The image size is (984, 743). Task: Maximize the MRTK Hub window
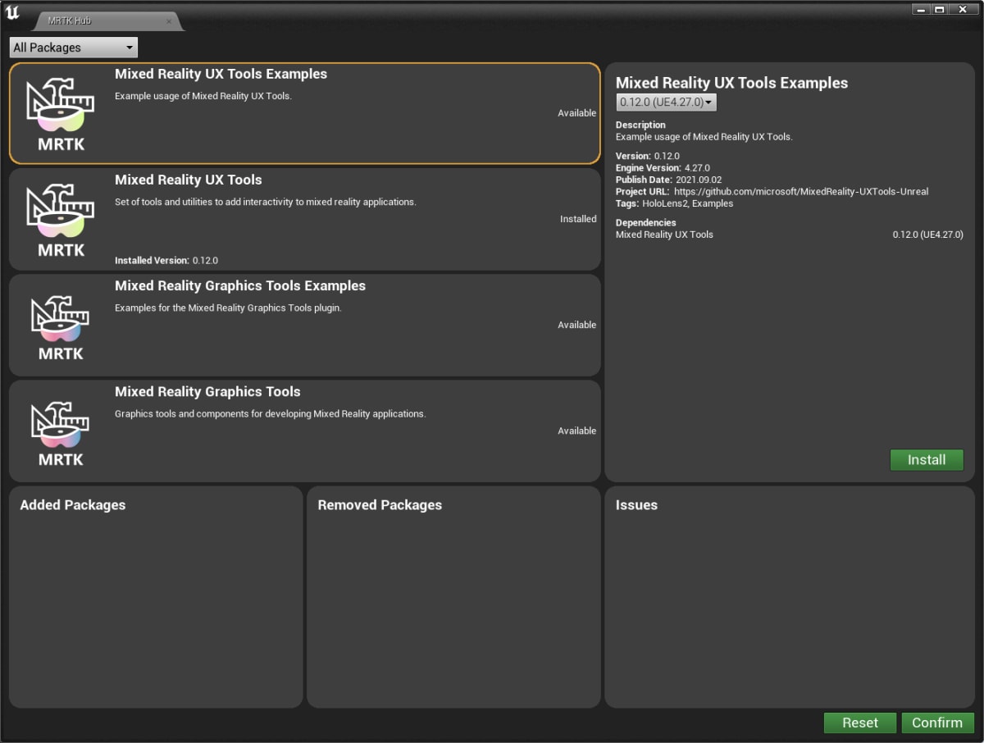point(941,9)
